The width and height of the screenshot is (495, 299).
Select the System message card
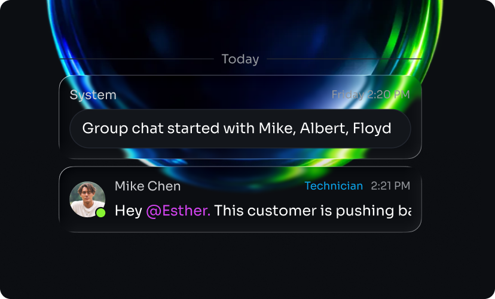[240, 117]
